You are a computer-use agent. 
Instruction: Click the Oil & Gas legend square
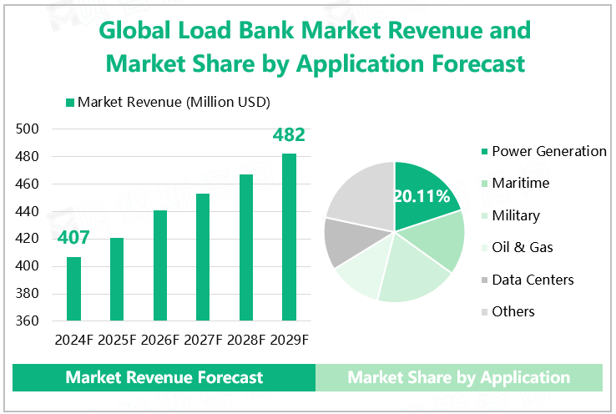(x=482, y=248)
